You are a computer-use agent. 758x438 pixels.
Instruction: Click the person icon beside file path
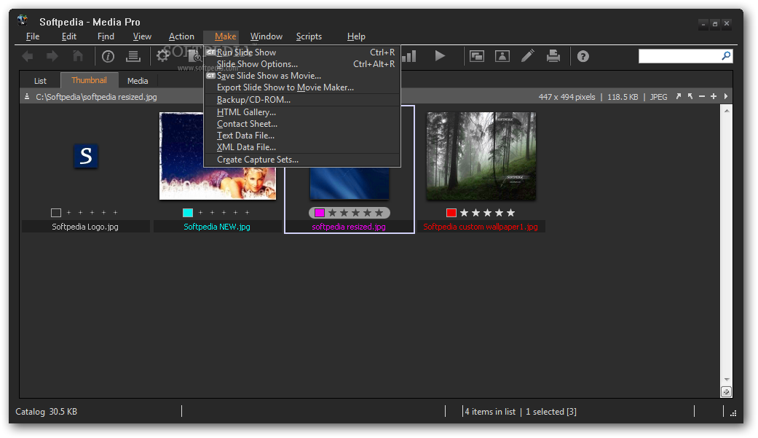[27, 97]
